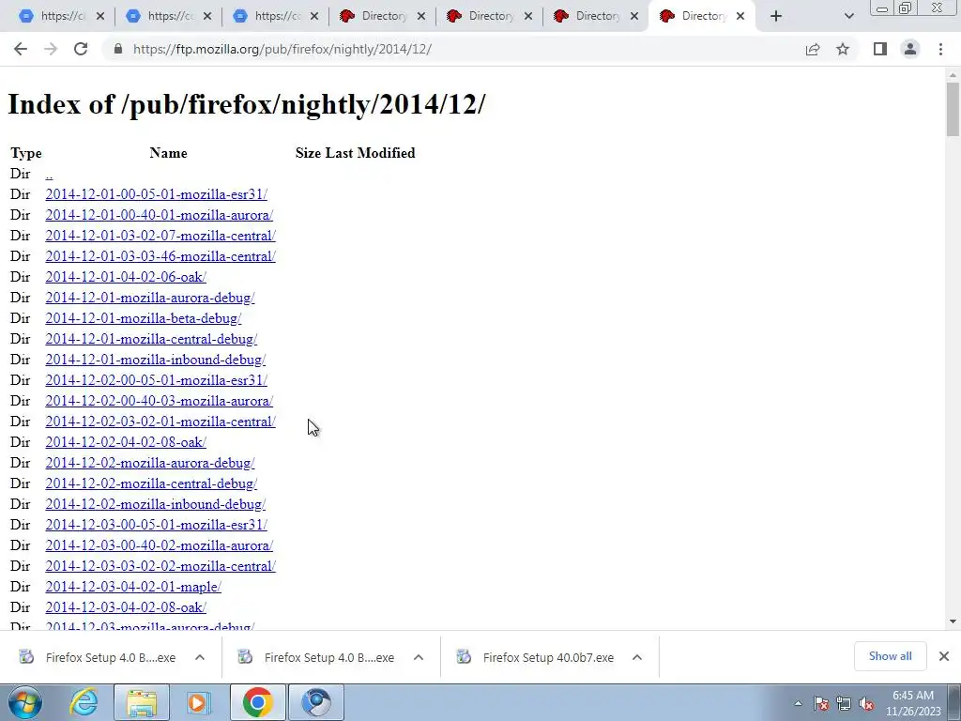Click the page vertical scrollbar thumb
The width and height of the screenshot is (961, 721).
(953, 109)
